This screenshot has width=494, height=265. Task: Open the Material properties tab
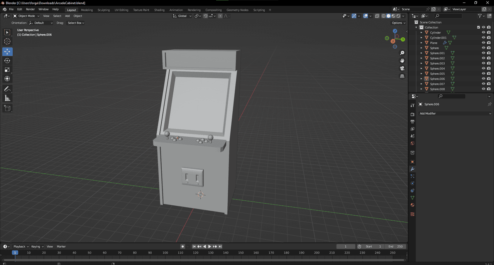[x=412, y=205]
